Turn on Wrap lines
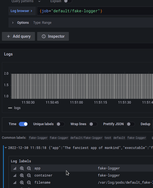Viewport: 153px width, 188px height. (93, 124)
